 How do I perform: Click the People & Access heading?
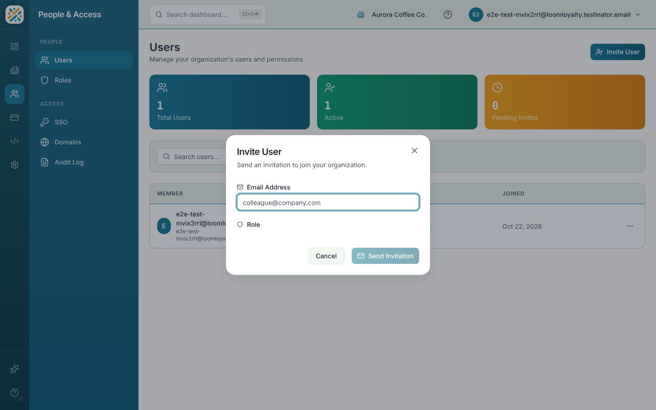click(x=70, y=15)
